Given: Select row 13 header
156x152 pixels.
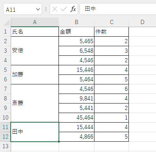Looking at the screenshot, I should [5, 146].
